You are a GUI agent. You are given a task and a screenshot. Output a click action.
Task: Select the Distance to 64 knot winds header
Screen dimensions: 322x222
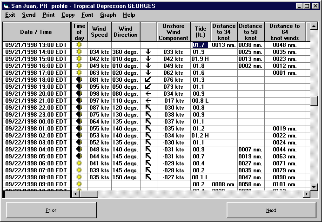pos(285,32)
